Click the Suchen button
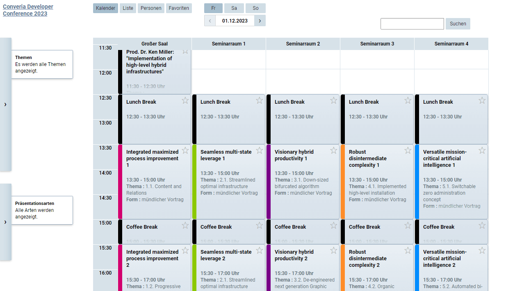This screenshot has height=291, width=515. pyautogui.click(x=458, y=24)
